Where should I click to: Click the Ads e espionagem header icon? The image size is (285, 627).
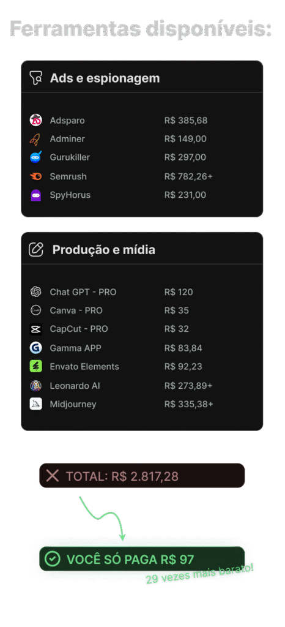point(36,78)
